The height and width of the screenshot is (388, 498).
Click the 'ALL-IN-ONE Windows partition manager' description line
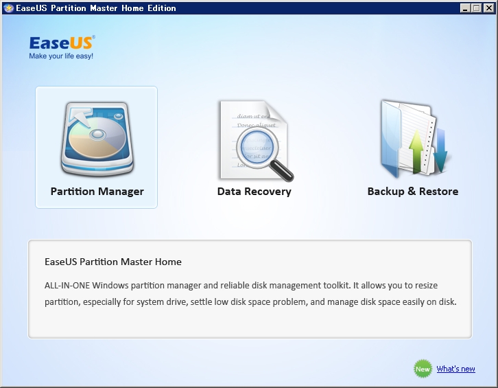tap(241, 285)
